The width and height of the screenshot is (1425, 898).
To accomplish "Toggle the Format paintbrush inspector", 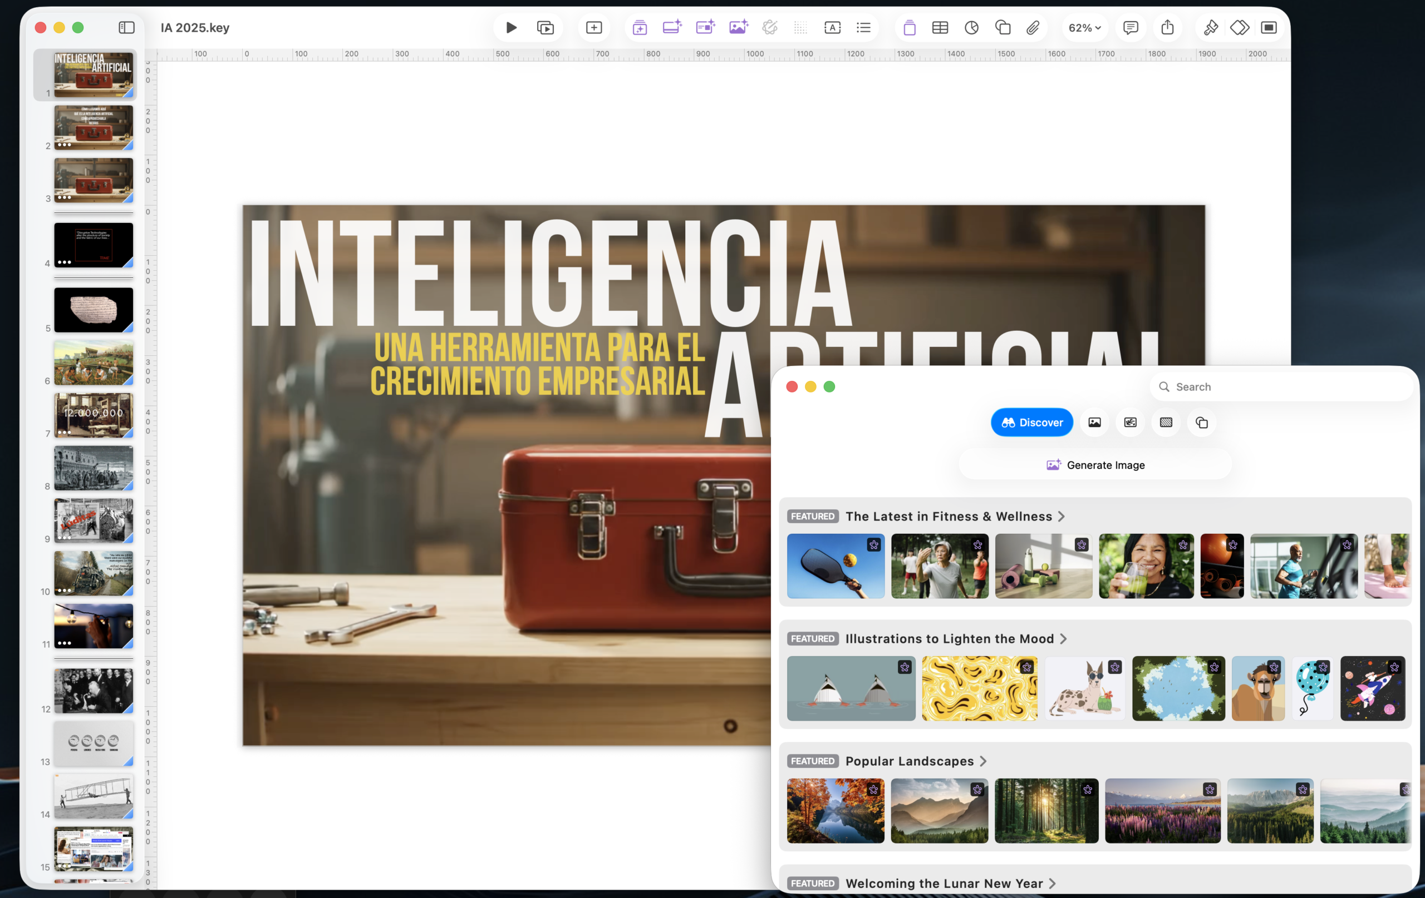I will (1210, 28).
